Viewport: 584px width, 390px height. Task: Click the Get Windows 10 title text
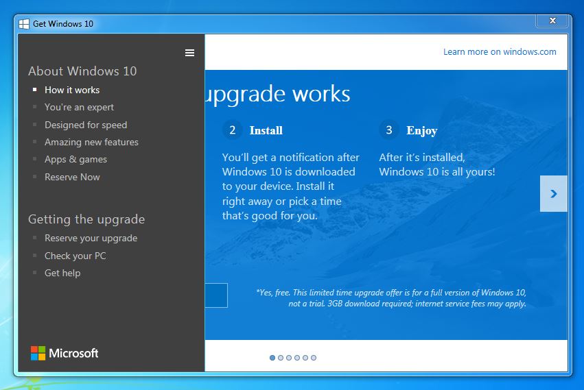(63, 24)
